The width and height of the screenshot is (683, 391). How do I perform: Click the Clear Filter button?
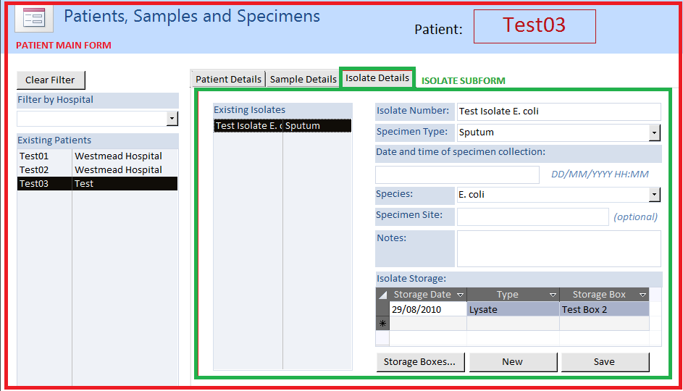point(50,80)
